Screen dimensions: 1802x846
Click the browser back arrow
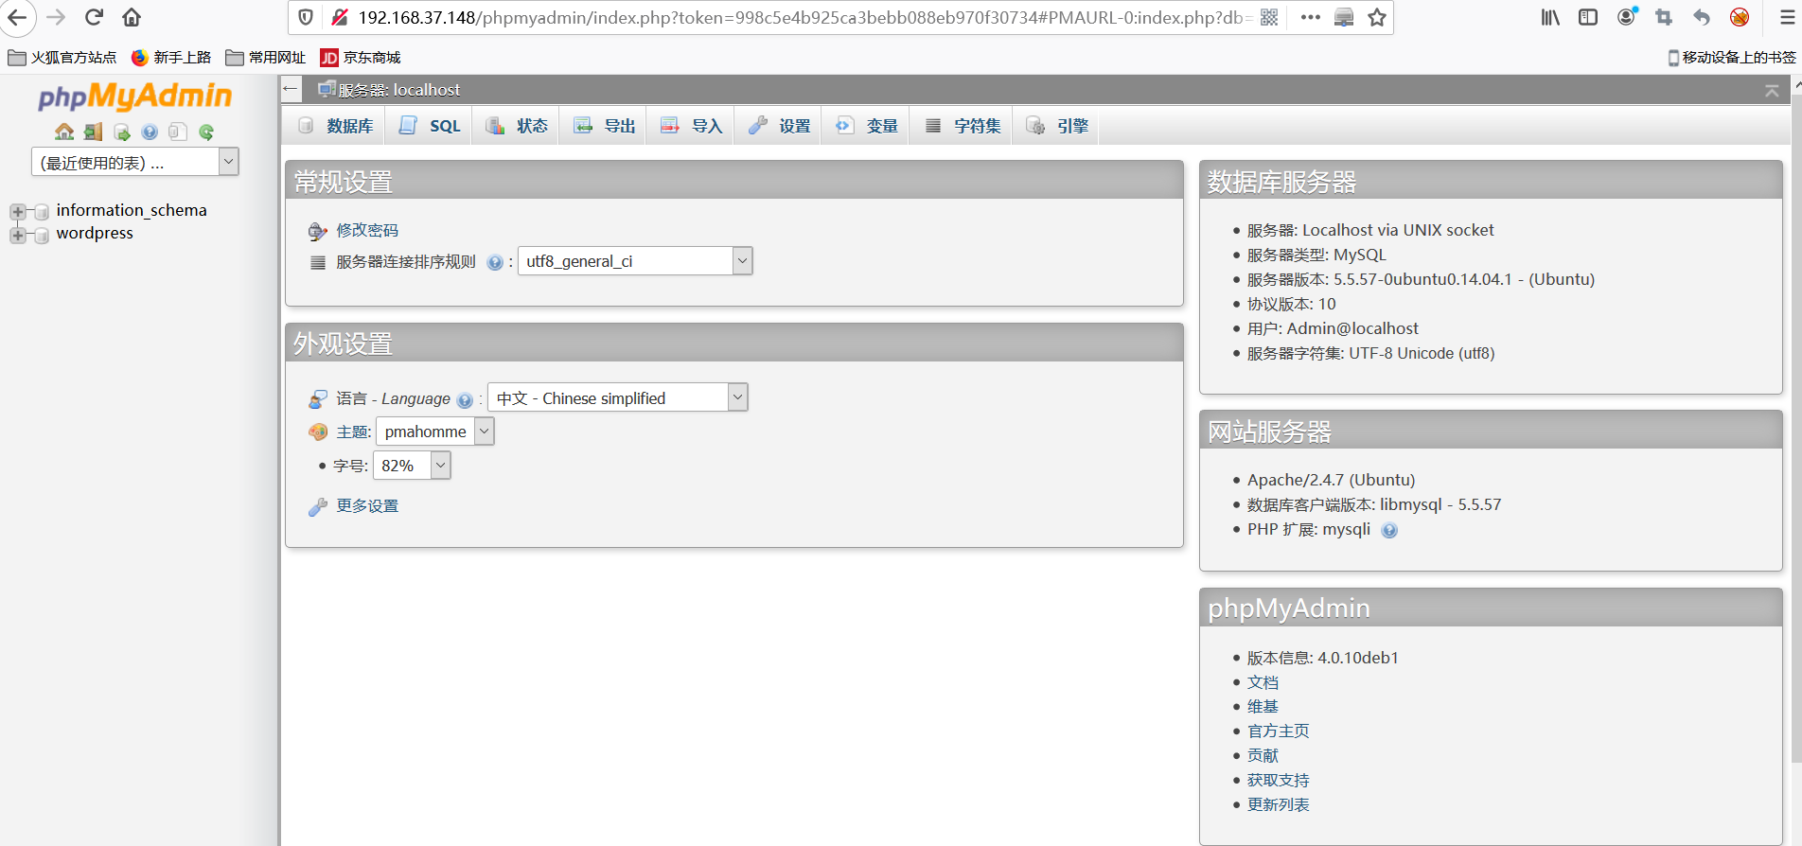[x=17, y=17]
